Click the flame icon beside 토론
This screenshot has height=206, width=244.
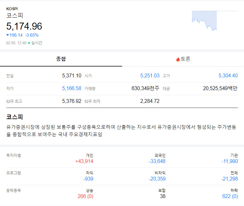point(178,59)
